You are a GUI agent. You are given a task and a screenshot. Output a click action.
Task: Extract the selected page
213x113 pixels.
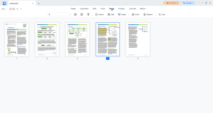click(x=100, y=14)
